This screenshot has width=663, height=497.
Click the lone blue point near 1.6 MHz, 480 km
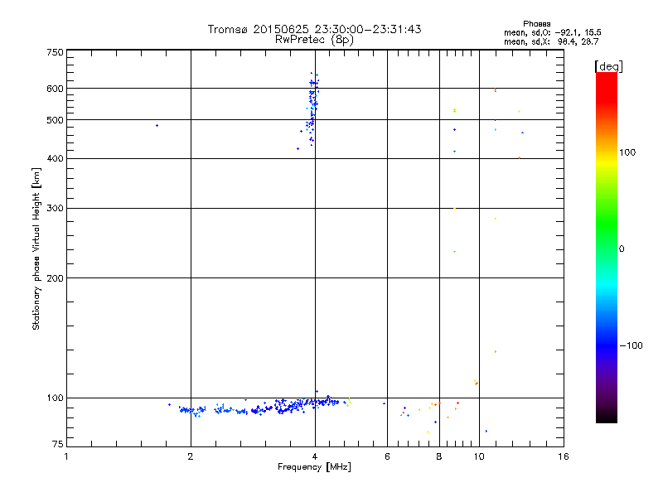157,126
